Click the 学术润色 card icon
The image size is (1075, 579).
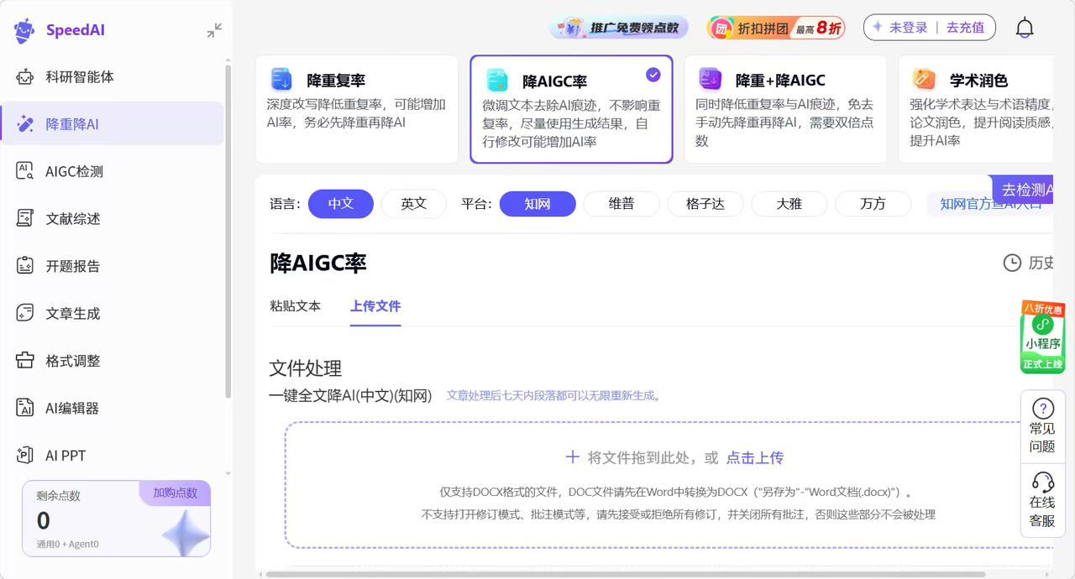[924, 79]
